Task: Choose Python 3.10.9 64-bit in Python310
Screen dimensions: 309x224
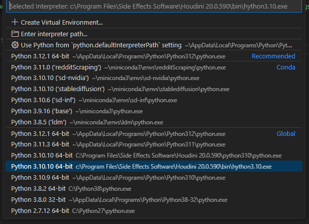Action: (154, 178)
